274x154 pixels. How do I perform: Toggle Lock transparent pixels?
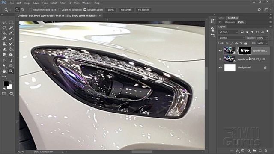227,43
